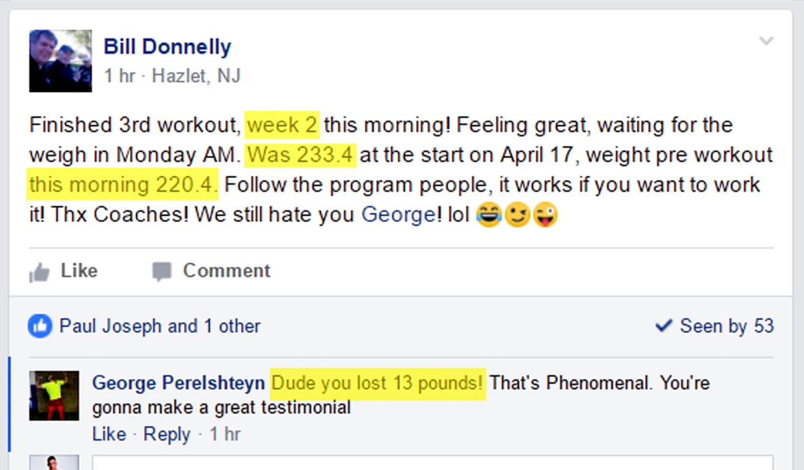804x470 pixels.
Task: Click the checkmark beside Seen by 53
Action: click(x=663, y=326)
